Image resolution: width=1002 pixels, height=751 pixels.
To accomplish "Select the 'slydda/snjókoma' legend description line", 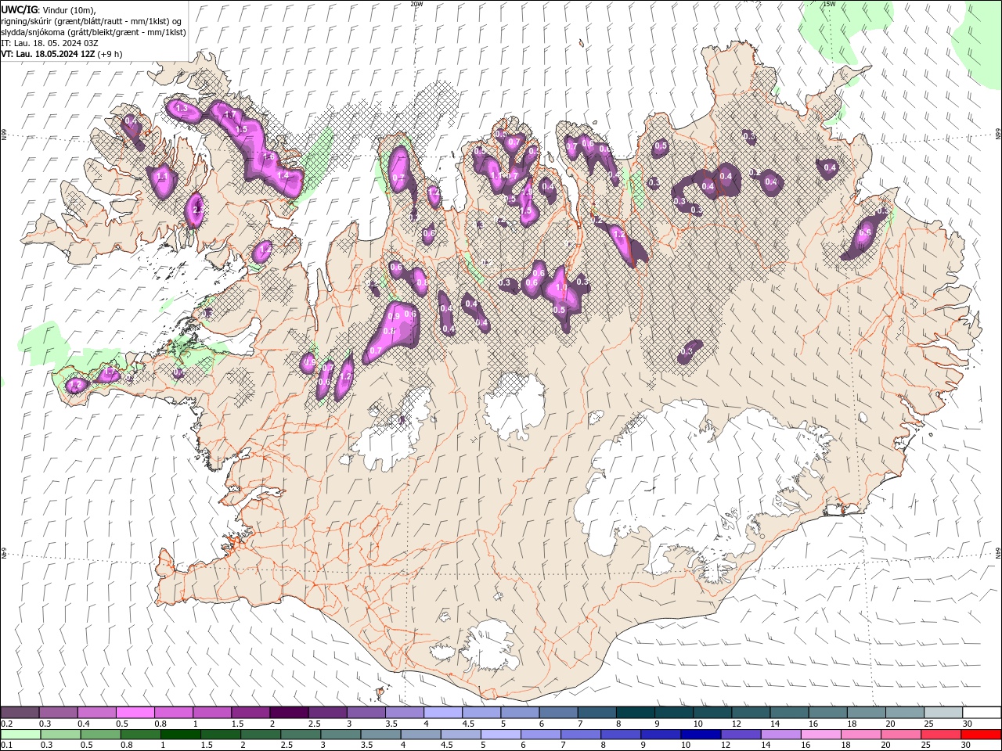I will [x=93, y=32].
